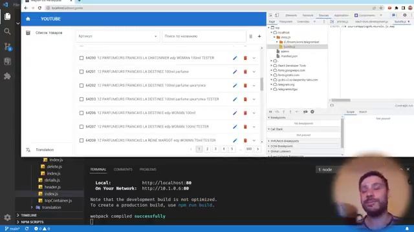Check the checkbox for item 64203

pos(82,99)
